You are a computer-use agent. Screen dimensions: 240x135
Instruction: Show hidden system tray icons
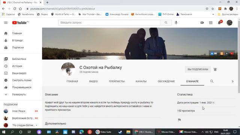[202, 132]
